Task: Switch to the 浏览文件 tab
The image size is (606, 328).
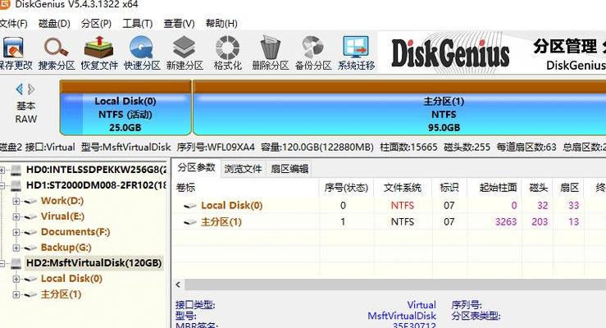Action: coord(243,169)
